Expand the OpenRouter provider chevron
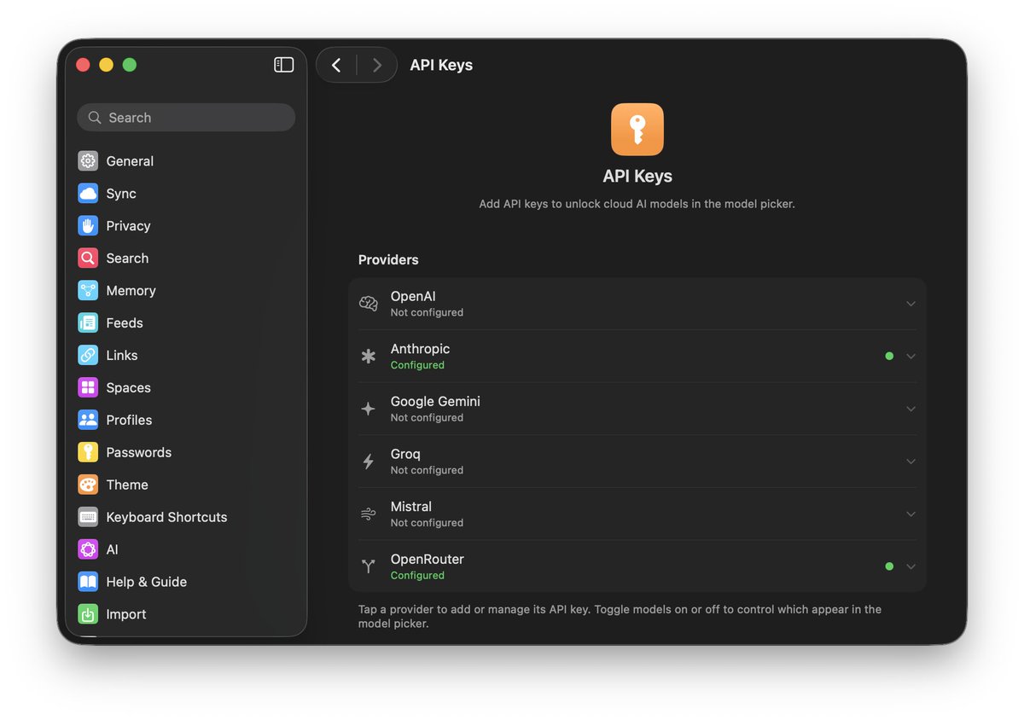The image size is (1024, 720). 911,566
